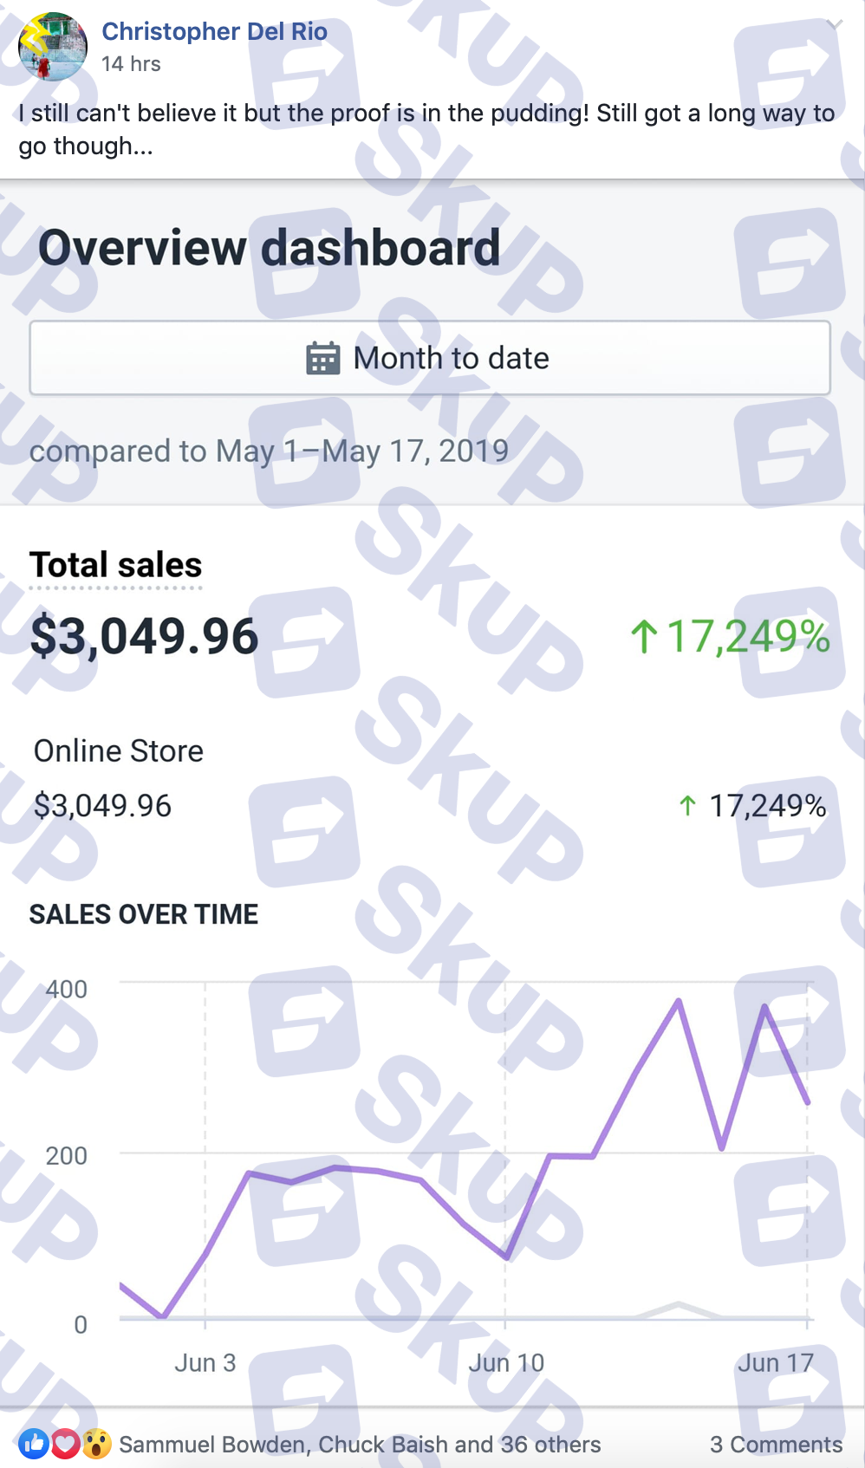Click the Total sales heading
The image size is (865, 1468).
point(116,565)
